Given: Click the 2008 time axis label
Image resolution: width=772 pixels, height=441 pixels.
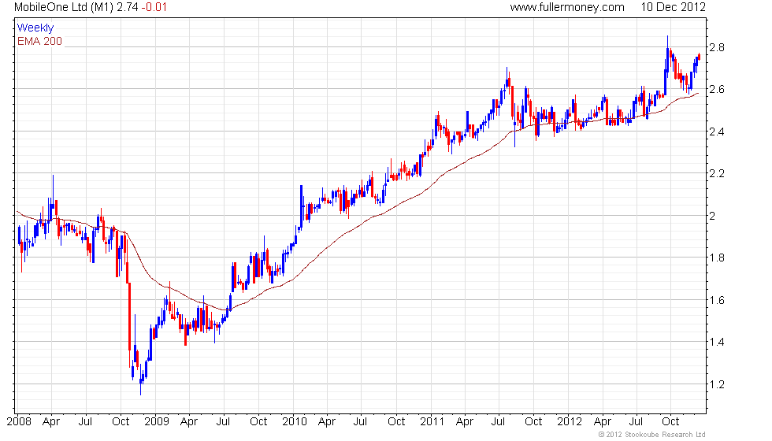Looking at the screenshot, I should tap(19, 422).
